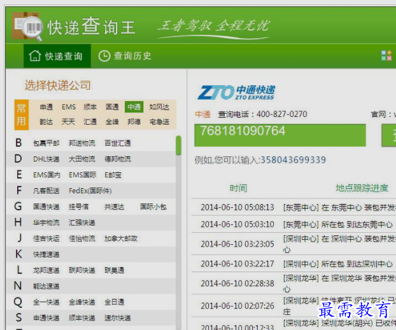This screenshot has height=330, width=396.
Task: Select 龙邦速递 under letter L
Action: [x=46, y=270]
